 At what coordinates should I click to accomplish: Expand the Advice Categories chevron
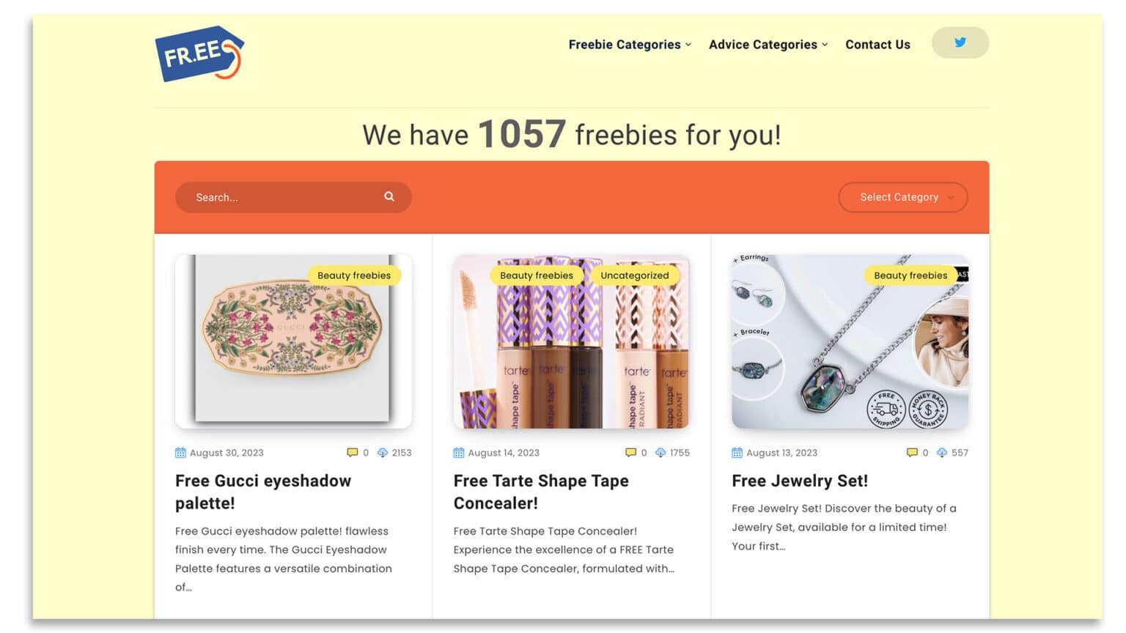click(825, 45)
